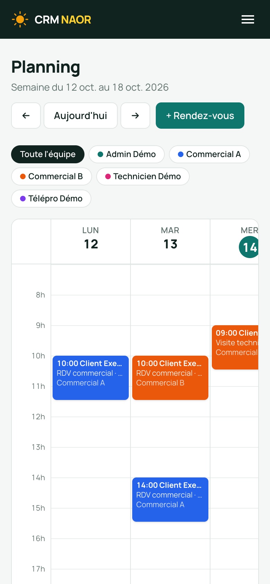Add a new Rendez-vous
270x584 pixels.
[x=200, y=116]
